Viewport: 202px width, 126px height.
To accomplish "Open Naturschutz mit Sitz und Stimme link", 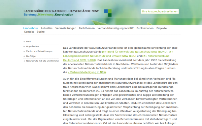I will click(42, 61).
